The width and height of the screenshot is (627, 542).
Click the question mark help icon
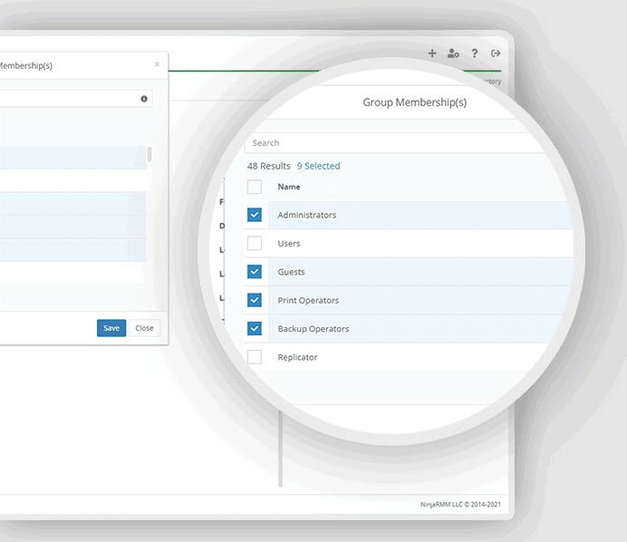(475, 53)
